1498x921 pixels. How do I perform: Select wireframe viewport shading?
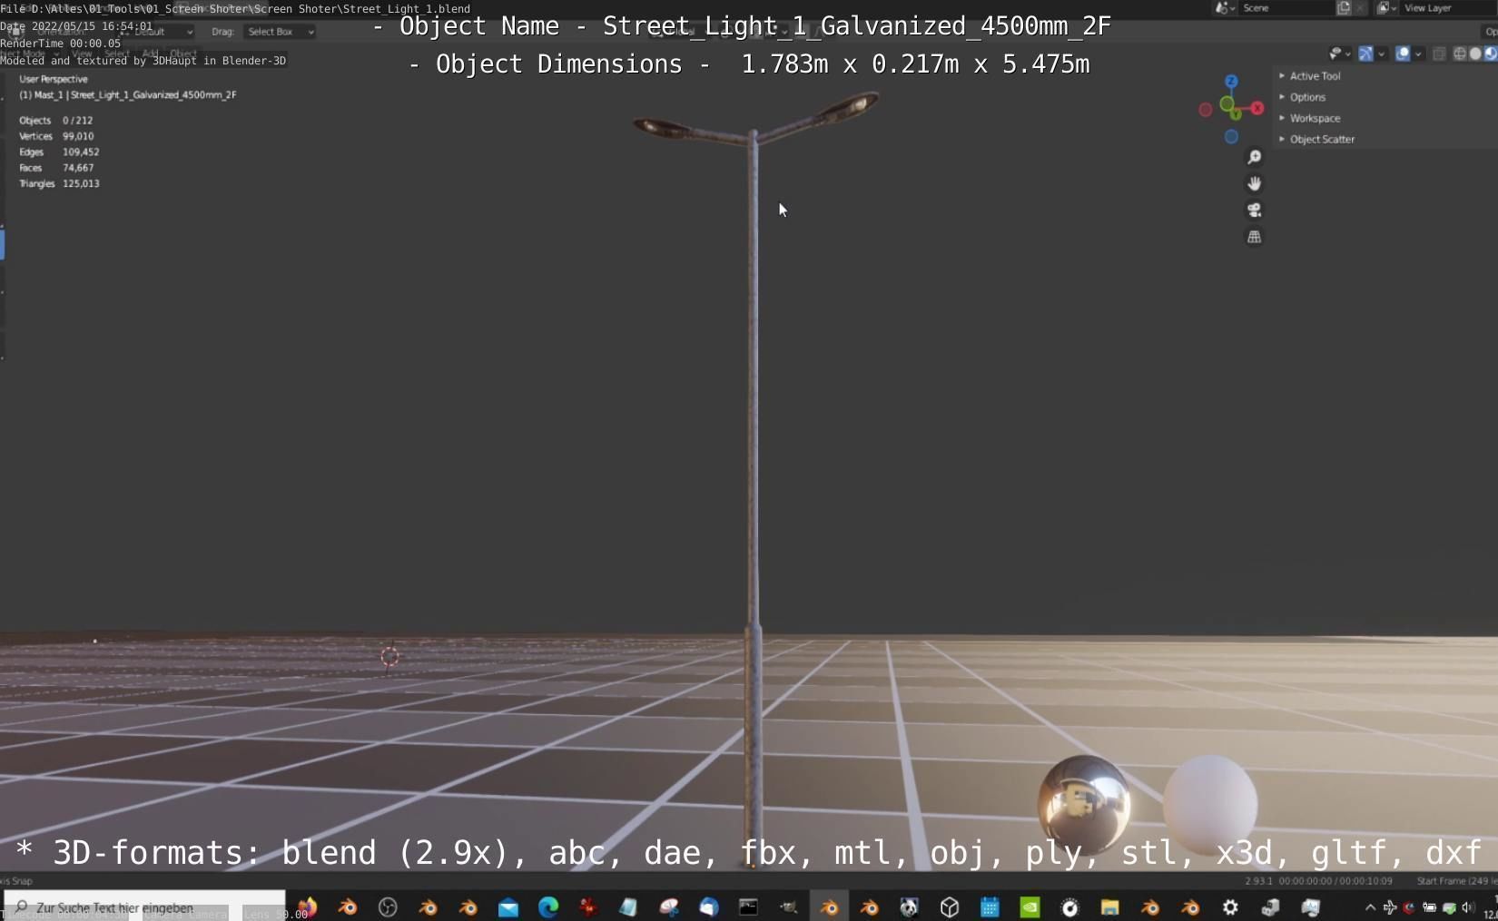[x=1460, y=54]
